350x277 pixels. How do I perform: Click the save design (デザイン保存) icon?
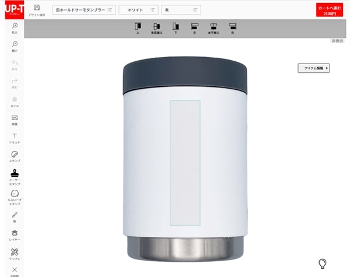click(37, 10)
